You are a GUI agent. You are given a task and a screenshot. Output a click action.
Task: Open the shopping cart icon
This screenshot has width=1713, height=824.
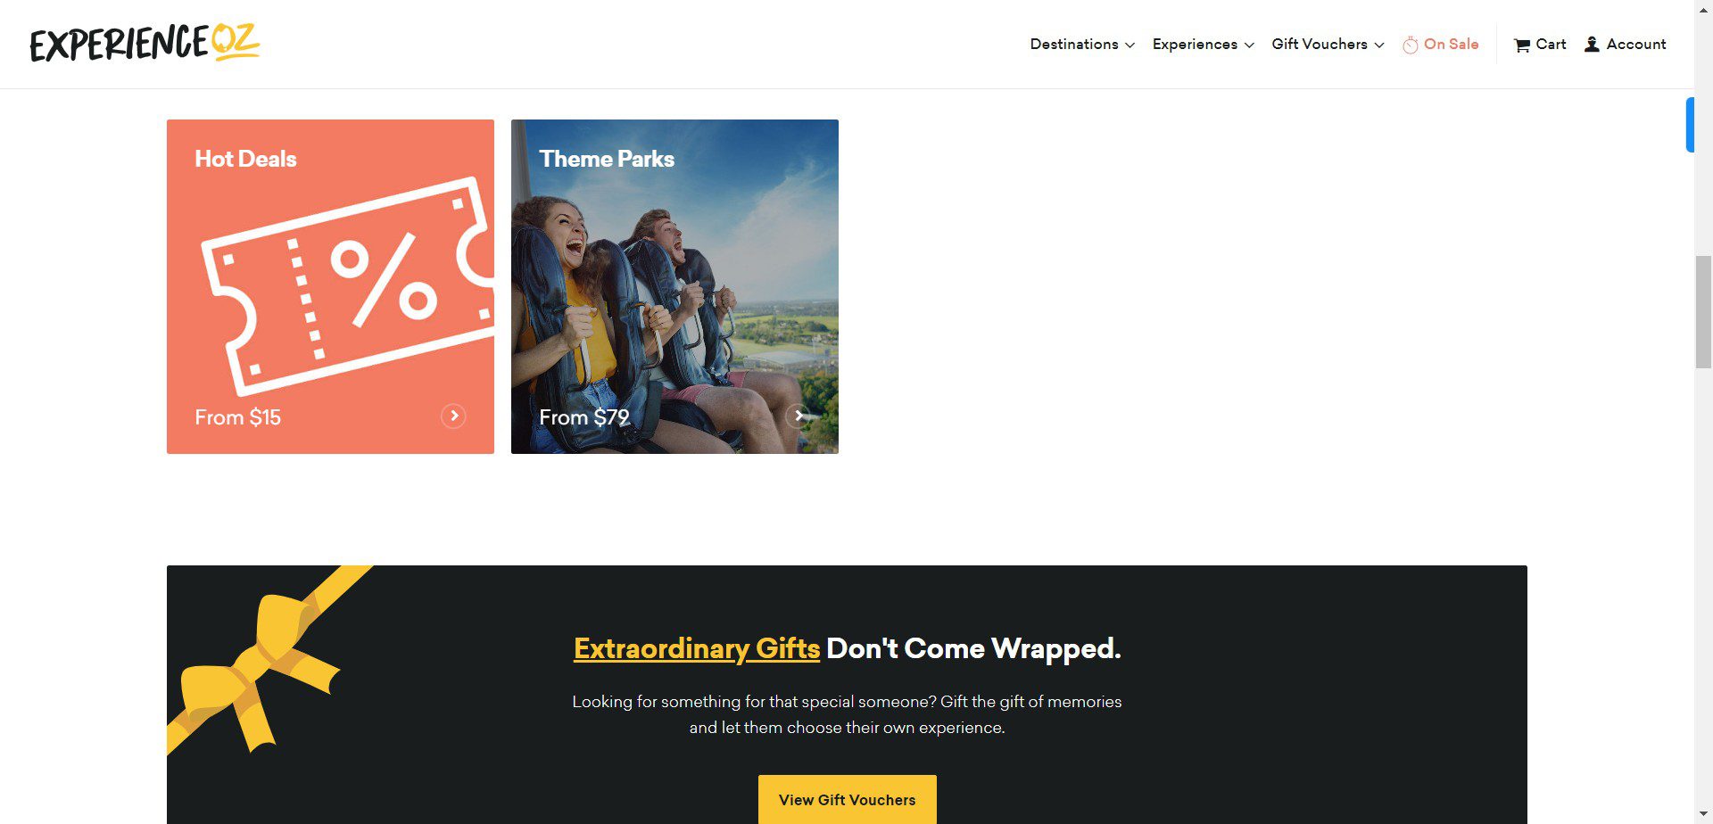(1522, 45)
